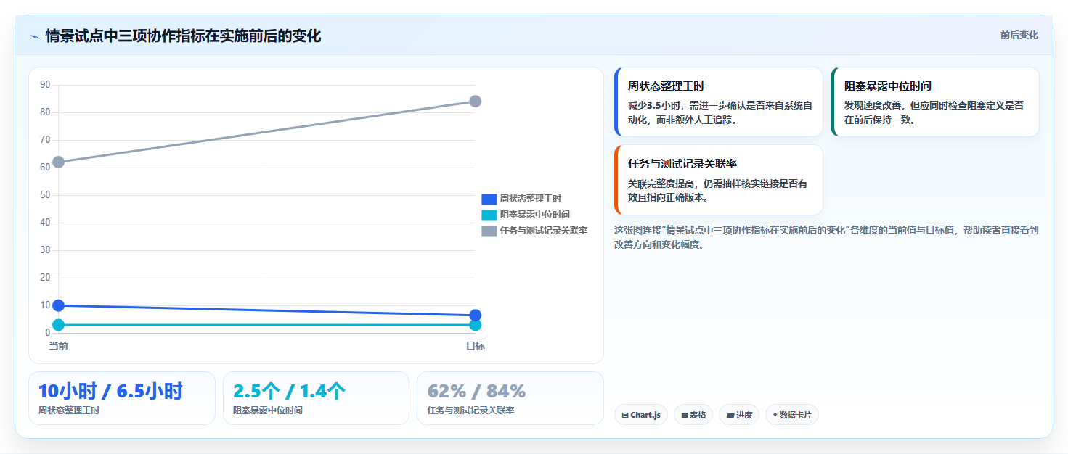This screenshot has width=1068, height=454.
Task: Toggle 周状态整理工时 legend color box
Action: pos(489,199)
